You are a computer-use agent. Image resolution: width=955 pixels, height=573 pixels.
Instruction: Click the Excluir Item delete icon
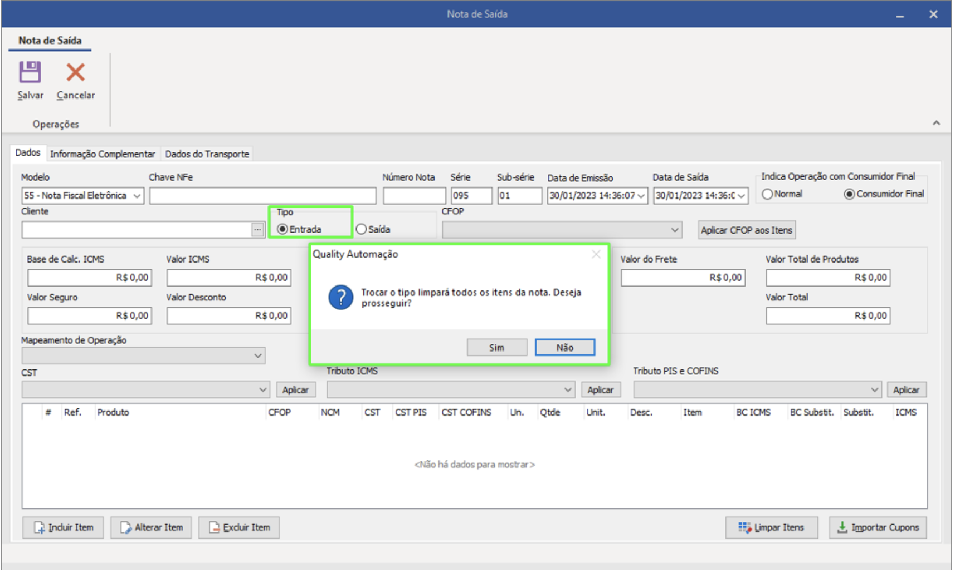tap(214, 528)
